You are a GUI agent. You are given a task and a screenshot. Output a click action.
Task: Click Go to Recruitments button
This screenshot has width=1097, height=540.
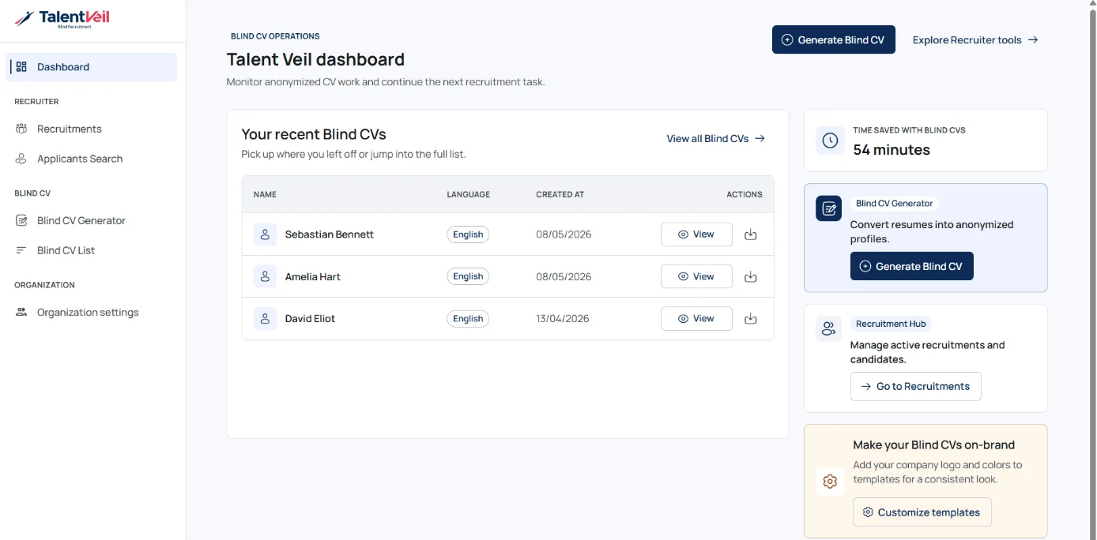coord(915,386)
